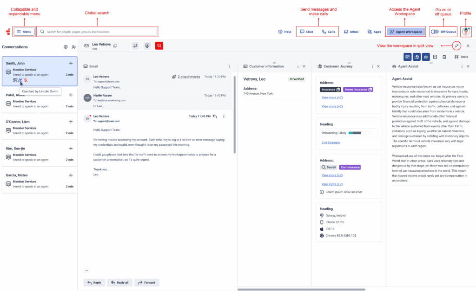Open the collapsible Menu in top-left corner
The image size is (476, 291).
point(24,32)
